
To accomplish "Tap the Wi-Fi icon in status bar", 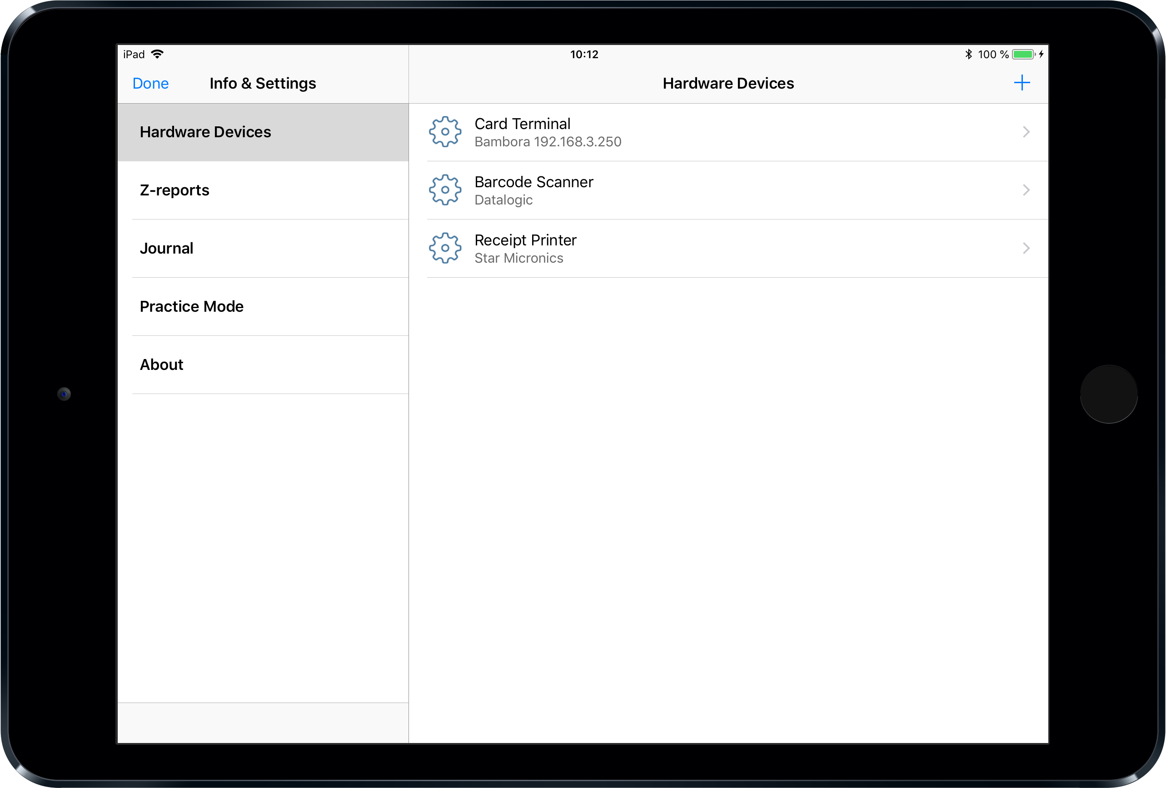I will click(x=158, y=53).
